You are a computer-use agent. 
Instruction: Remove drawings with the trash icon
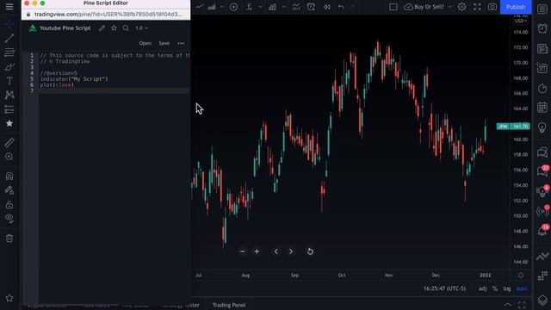pyautogui.click(x=9, y=239)
